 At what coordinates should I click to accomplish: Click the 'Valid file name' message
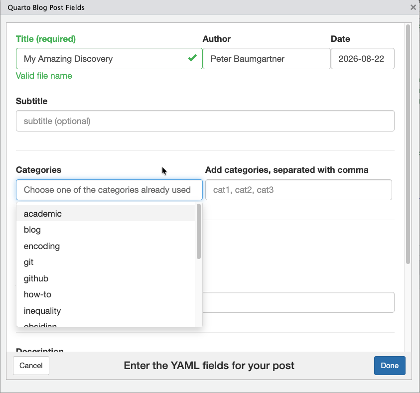pos(44,76)
